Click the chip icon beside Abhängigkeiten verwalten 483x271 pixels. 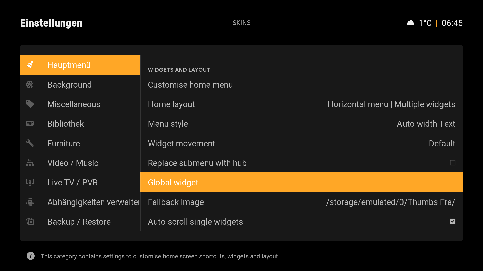pos(30,202)
